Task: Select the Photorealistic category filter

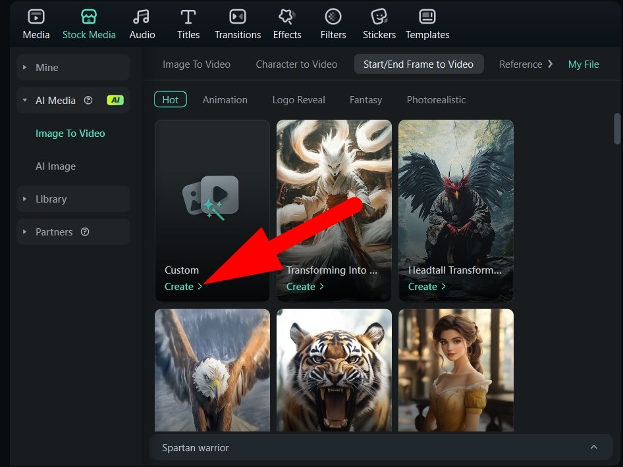Action: coord(436,100)
